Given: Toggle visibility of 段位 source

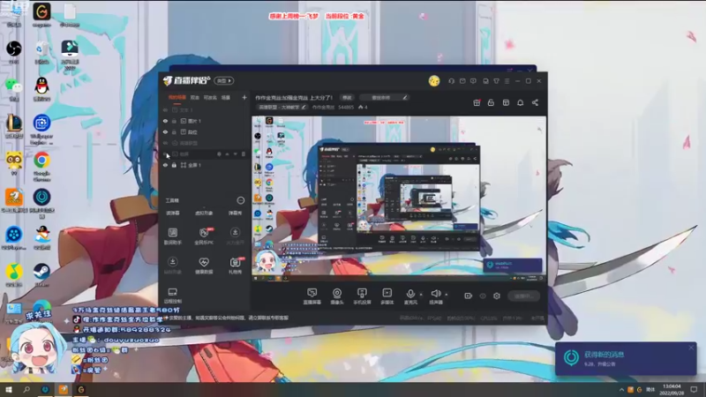Looking at the screenshot, I should pos(165,132).
